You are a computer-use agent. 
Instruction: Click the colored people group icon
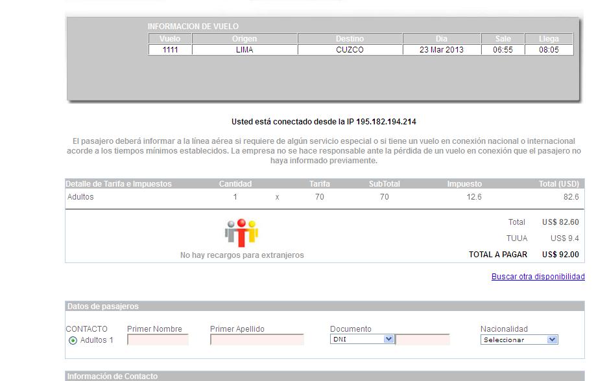point(241,233)
